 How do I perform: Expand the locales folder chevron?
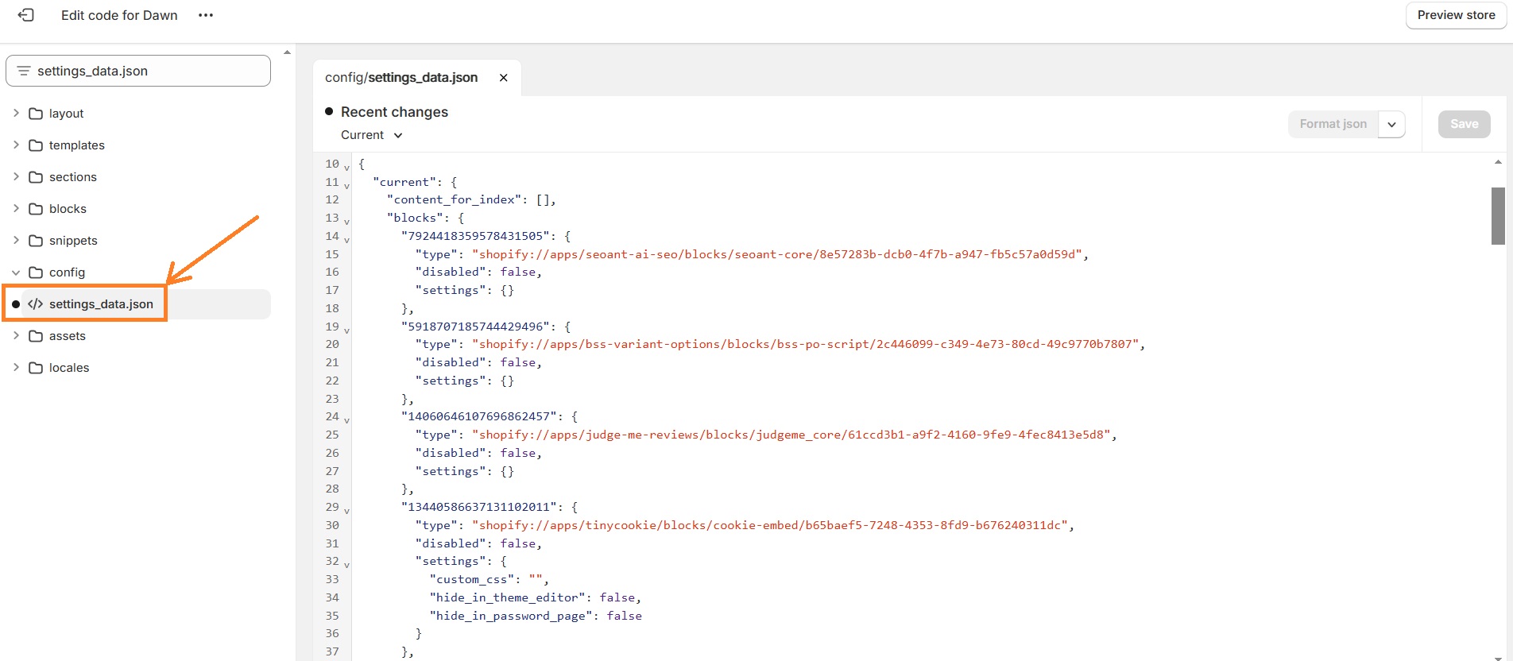point(16,367)
